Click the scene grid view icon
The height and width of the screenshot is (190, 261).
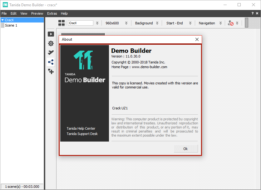point(62,23)
